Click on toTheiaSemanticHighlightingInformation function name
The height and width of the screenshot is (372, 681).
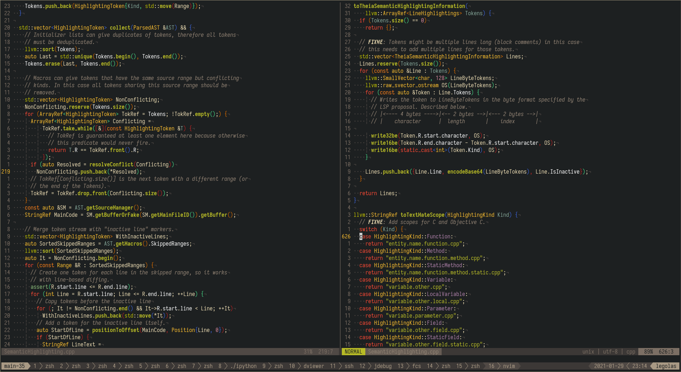coord(409,6)
